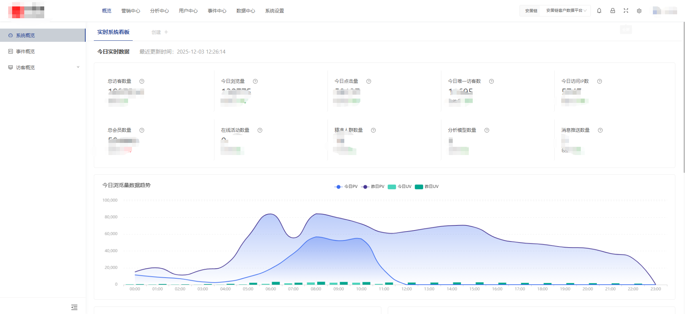This screenshot has height=314, width=685.
Task: Click the 06:00 label on chart axis
Action: coord(271,289)
